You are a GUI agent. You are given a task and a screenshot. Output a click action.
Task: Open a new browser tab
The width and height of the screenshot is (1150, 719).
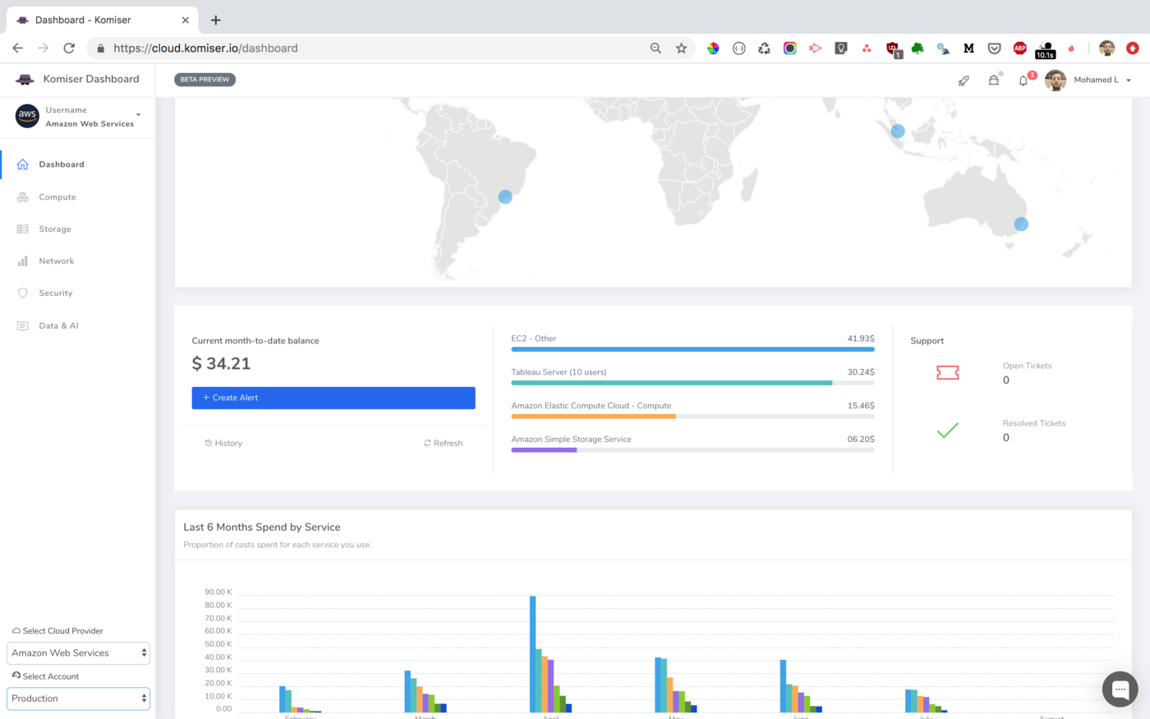(215, 20)
